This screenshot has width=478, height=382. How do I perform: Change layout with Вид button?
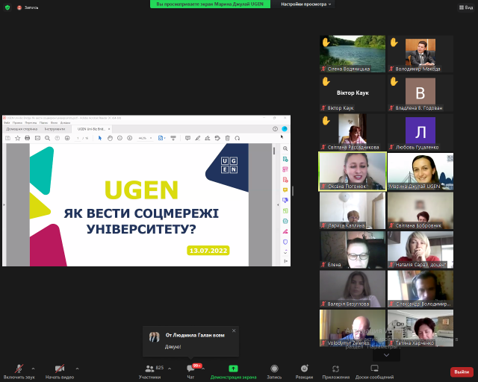[466, 7]
